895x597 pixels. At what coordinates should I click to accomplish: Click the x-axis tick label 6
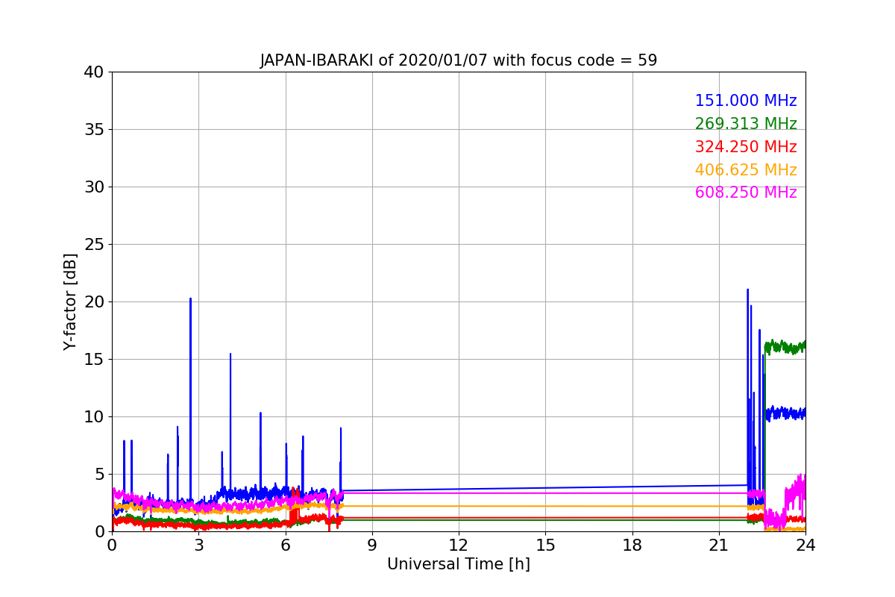click(x=286, y=545)
